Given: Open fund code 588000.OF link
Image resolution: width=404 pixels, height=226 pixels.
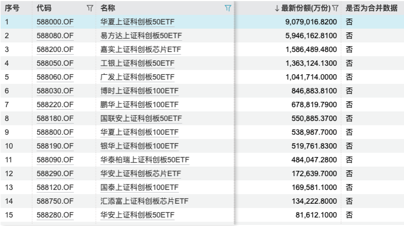Looking at the screenshot, I should [x=55, y=22].
